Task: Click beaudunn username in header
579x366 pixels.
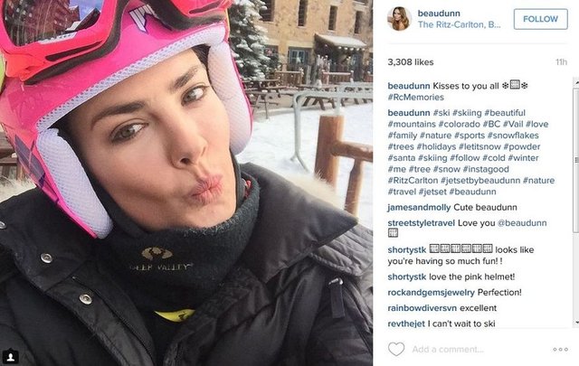Action: click(x=439, y=14)
